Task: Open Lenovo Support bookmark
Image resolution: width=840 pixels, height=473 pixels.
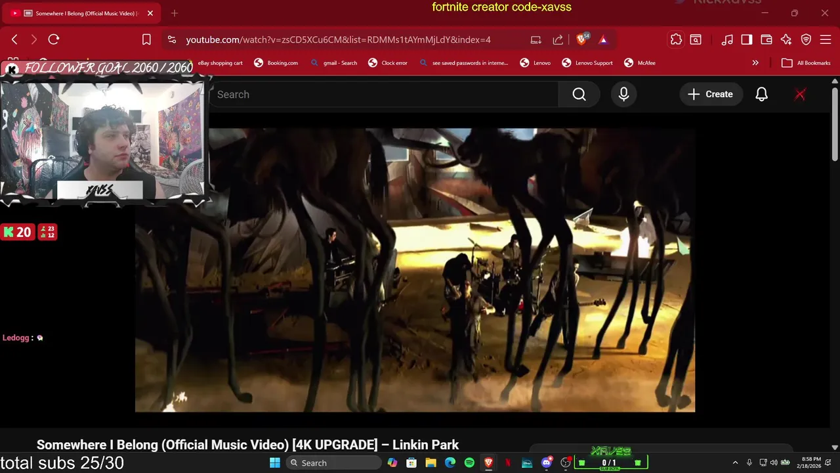Action: [x=587, y=63]
